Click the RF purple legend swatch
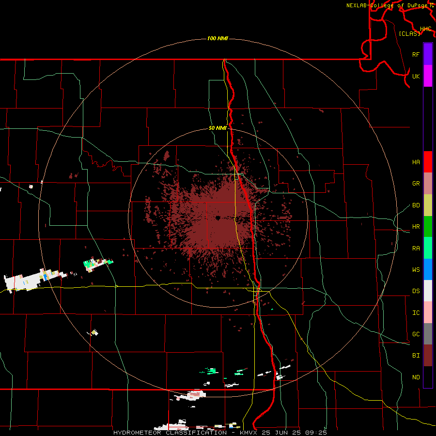The height and width of the screenshot is (436, 436). (428, 54)
